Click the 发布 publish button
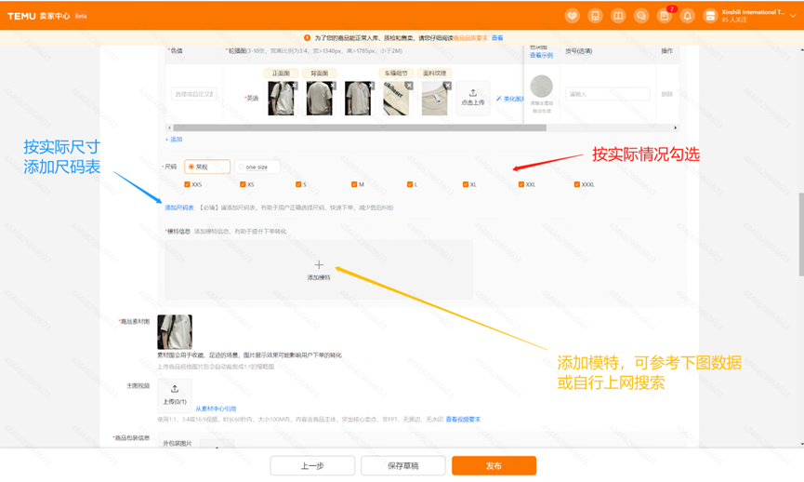Image resolution: width=804 pixels, height=482 pixels. (494, 465)
